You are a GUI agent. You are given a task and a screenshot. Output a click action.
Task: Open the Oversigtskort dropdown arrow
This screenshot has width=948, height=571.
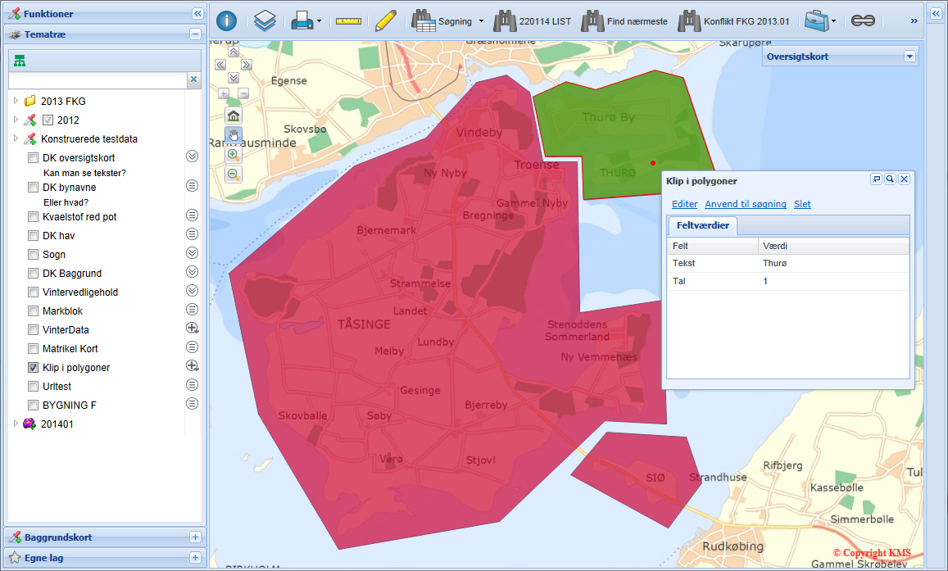(910, 57)
